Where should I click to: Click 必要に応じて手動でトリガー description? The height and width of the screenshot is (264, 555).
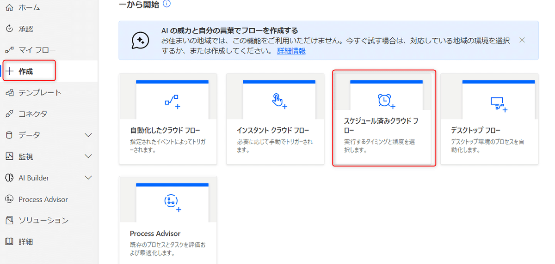(275, 146)
